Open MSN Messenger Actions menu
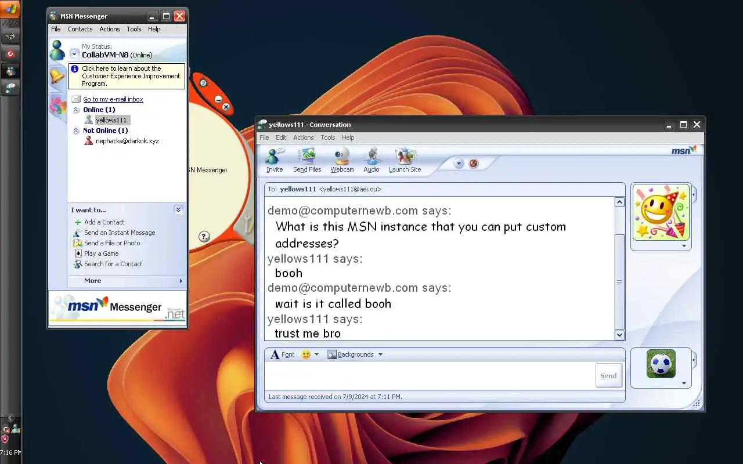The width and height of the screenshot is (743, 464). coord(109,29)
